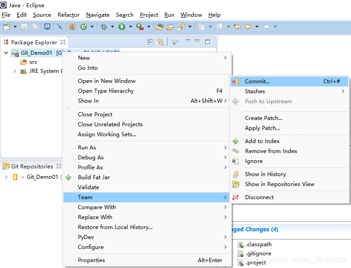Click the Last Edit Location icon
Image resolution: width=351 pixels, height=268 pixels.
(237, 27)
